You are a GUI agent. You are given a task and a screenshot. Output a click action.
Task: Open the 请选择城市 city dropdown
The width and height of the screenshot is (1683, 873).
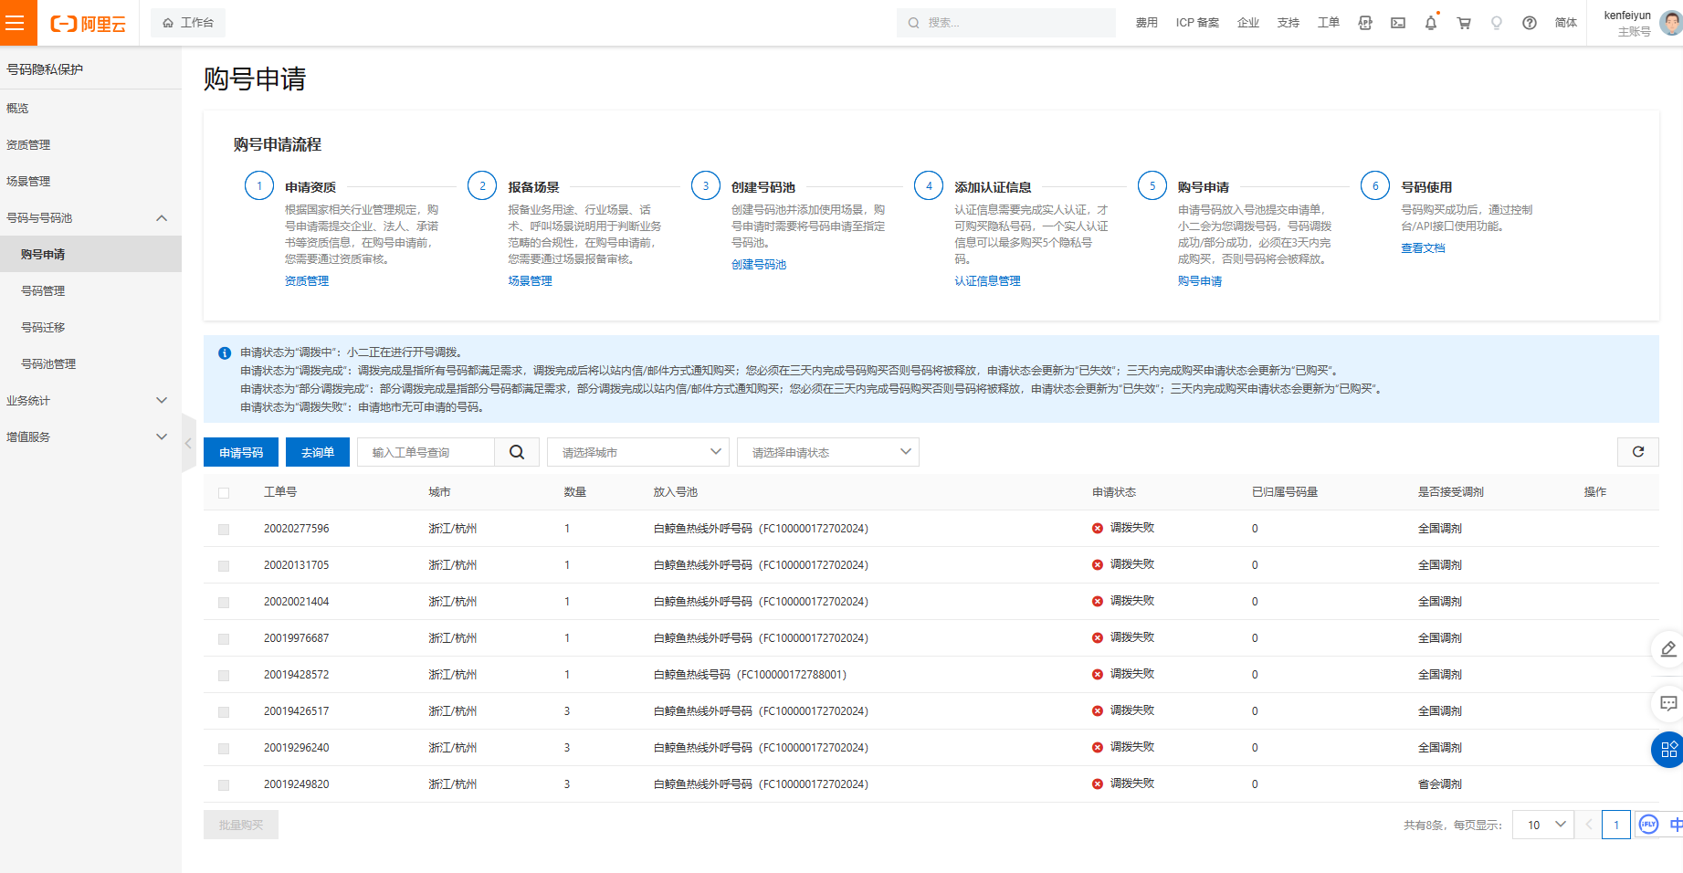(x=637, y=452)
